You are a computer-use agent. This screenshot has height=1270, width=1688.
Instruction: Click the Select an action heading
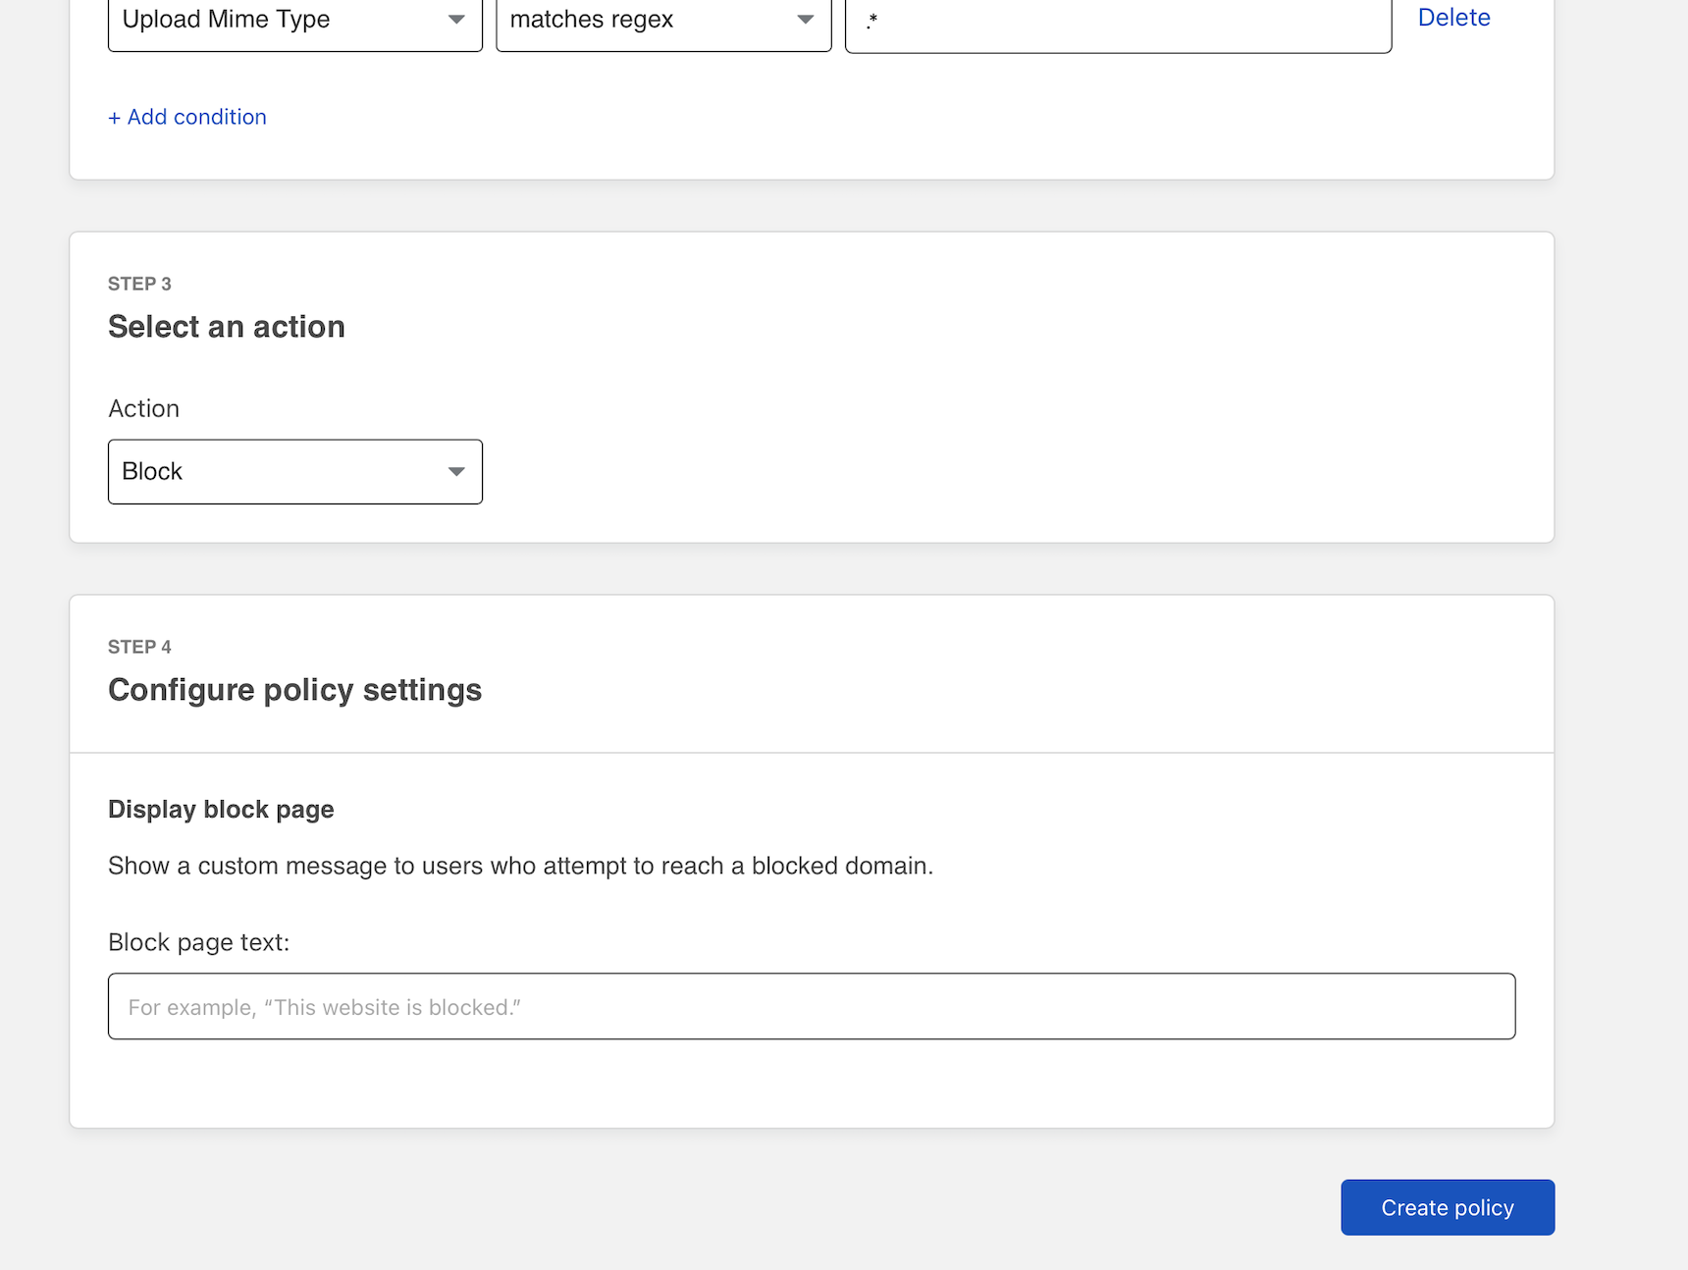coord(227,327)
